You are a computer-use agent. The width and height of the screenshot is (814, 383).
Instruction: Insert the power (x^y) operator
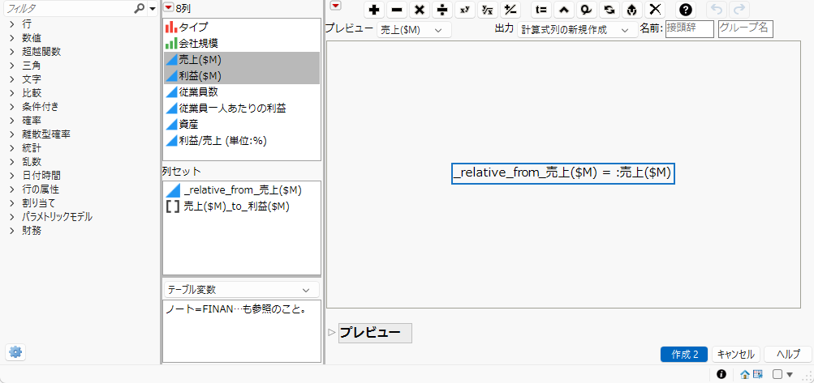point(465,10)
